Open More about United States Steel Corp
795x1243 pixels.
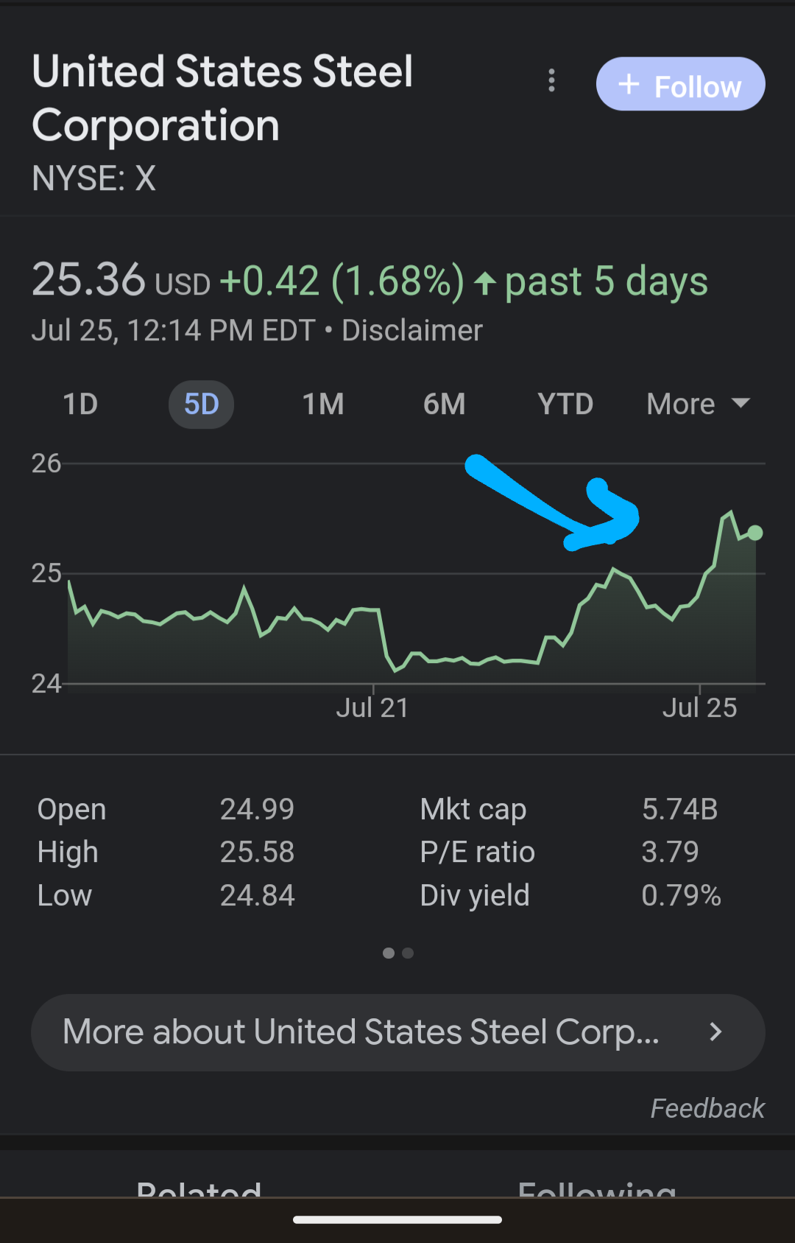pyautogui.click(x=397, y=1032)
